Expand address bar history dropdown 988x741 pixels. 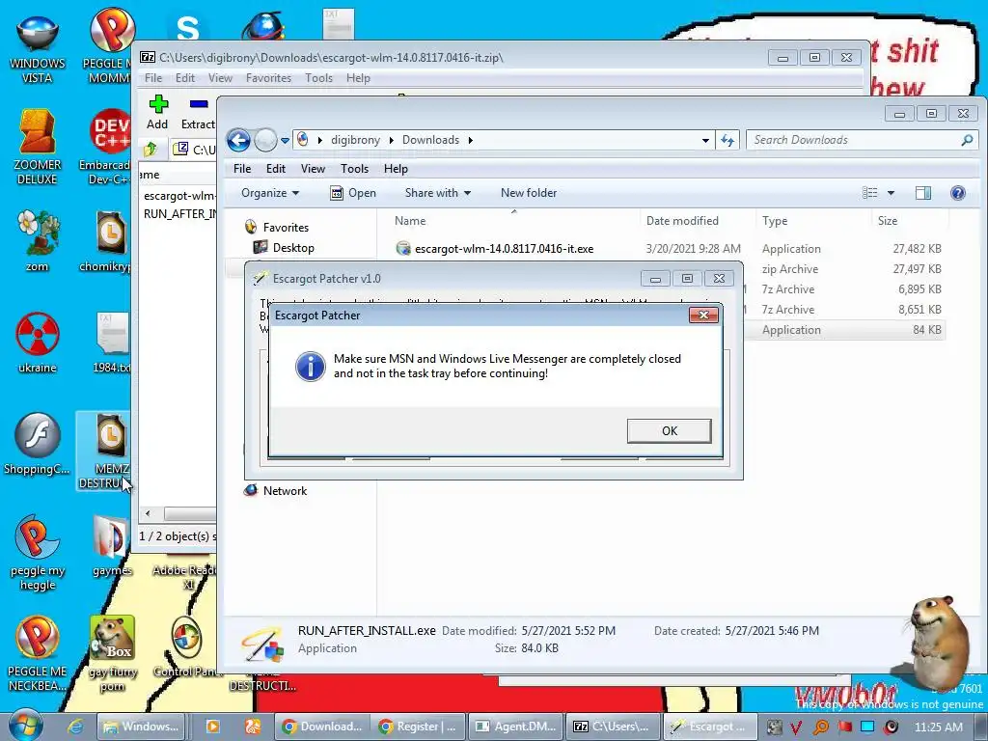tap(705, 140)
